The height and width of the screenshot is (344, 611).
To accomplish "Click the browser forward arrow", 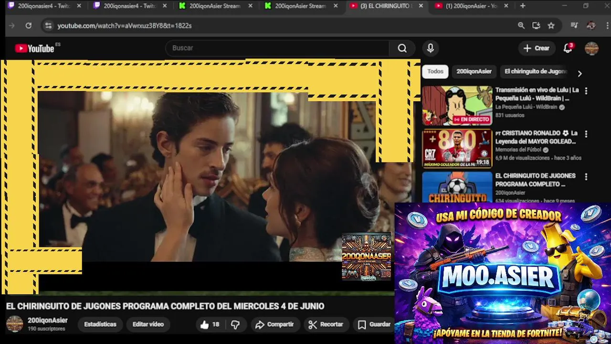I will pos(12,26).
